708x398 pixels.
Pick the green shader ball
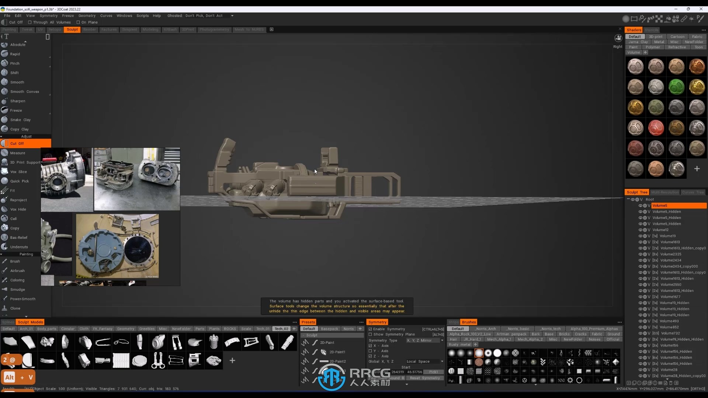pos(676,87)
